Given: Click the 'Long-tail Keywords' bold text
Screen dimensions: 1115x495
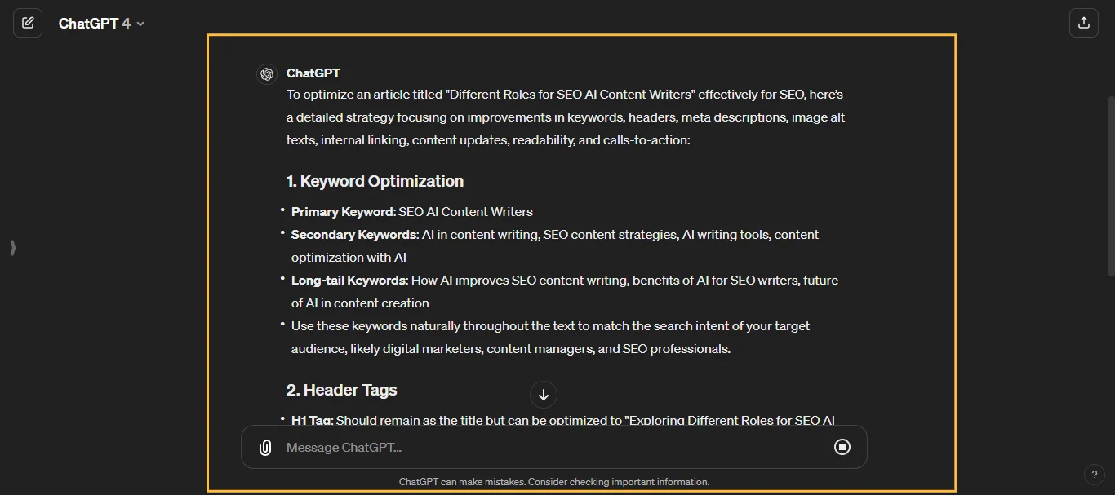Looking at the screenshot, I should [x=349, y=281].
